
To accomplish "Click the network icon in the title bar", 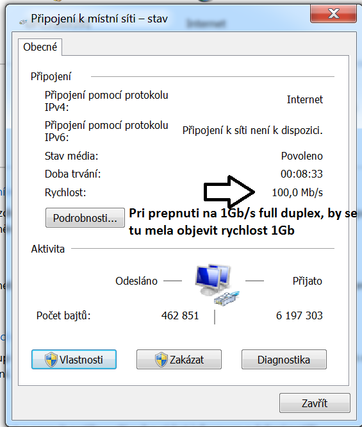I will pyautogui.click(x=23, y=22).
